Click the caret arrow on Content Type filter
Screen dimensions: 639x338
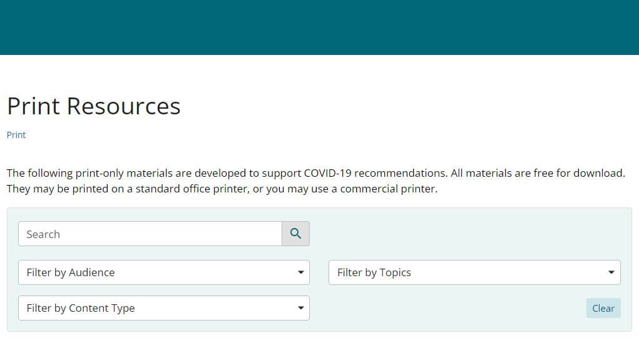pyautogui.click(x=301, y=308)
